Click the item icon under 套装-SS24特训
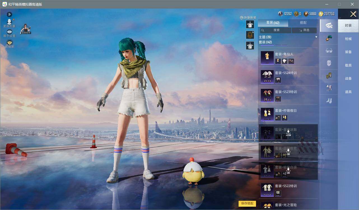This screenshot has width=359, height=210. [278, 80]
